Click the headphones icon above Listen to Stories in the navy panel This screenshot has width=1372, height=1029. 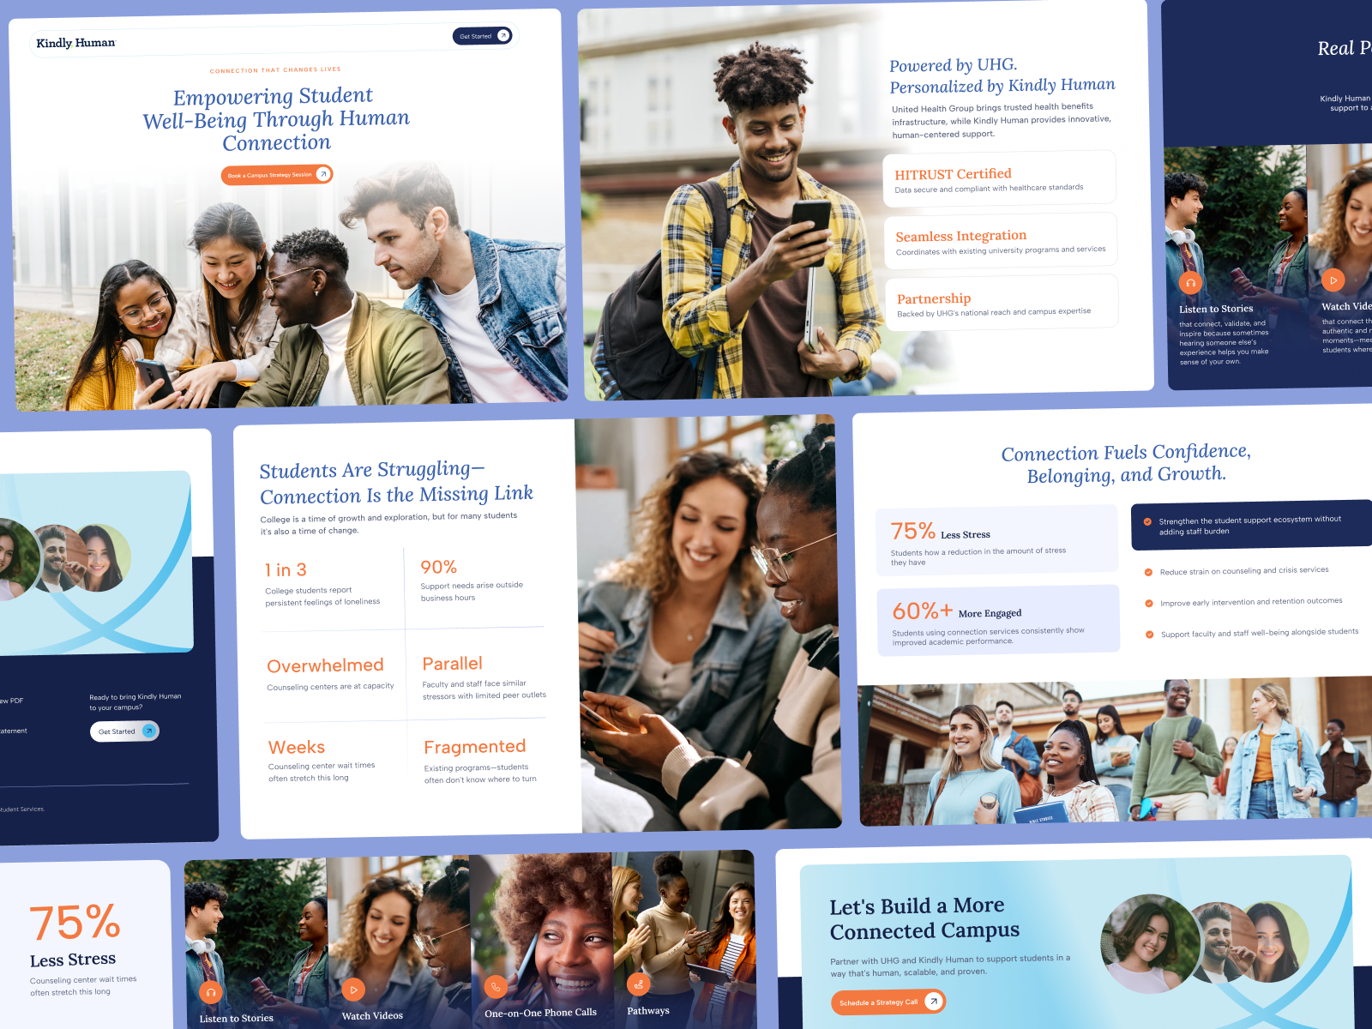(x=1190, y=283)
